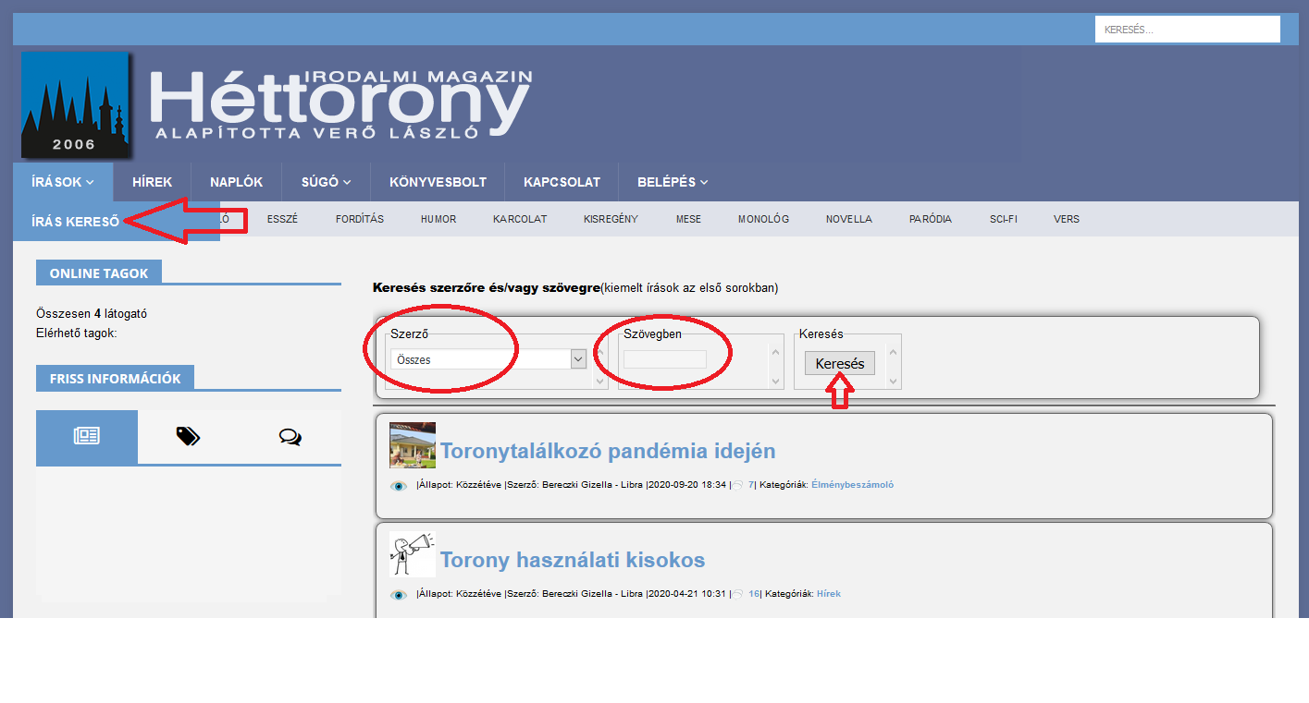
Task: Click the Szövegben text input field
Action: 664,359
